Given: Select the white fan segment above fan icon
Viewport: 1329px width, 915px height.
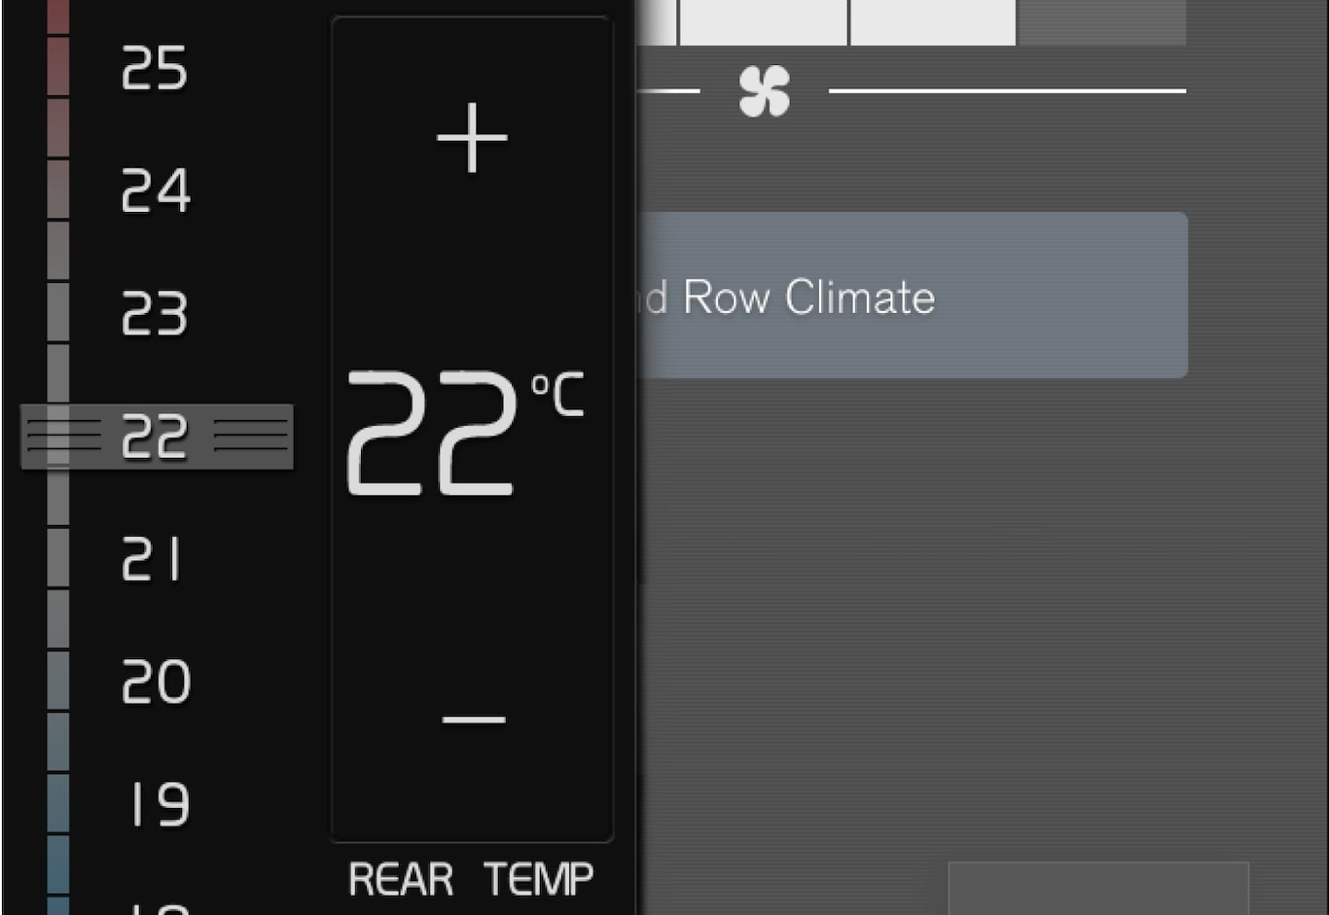Looking at the screenshot, I should coord(764,21).
